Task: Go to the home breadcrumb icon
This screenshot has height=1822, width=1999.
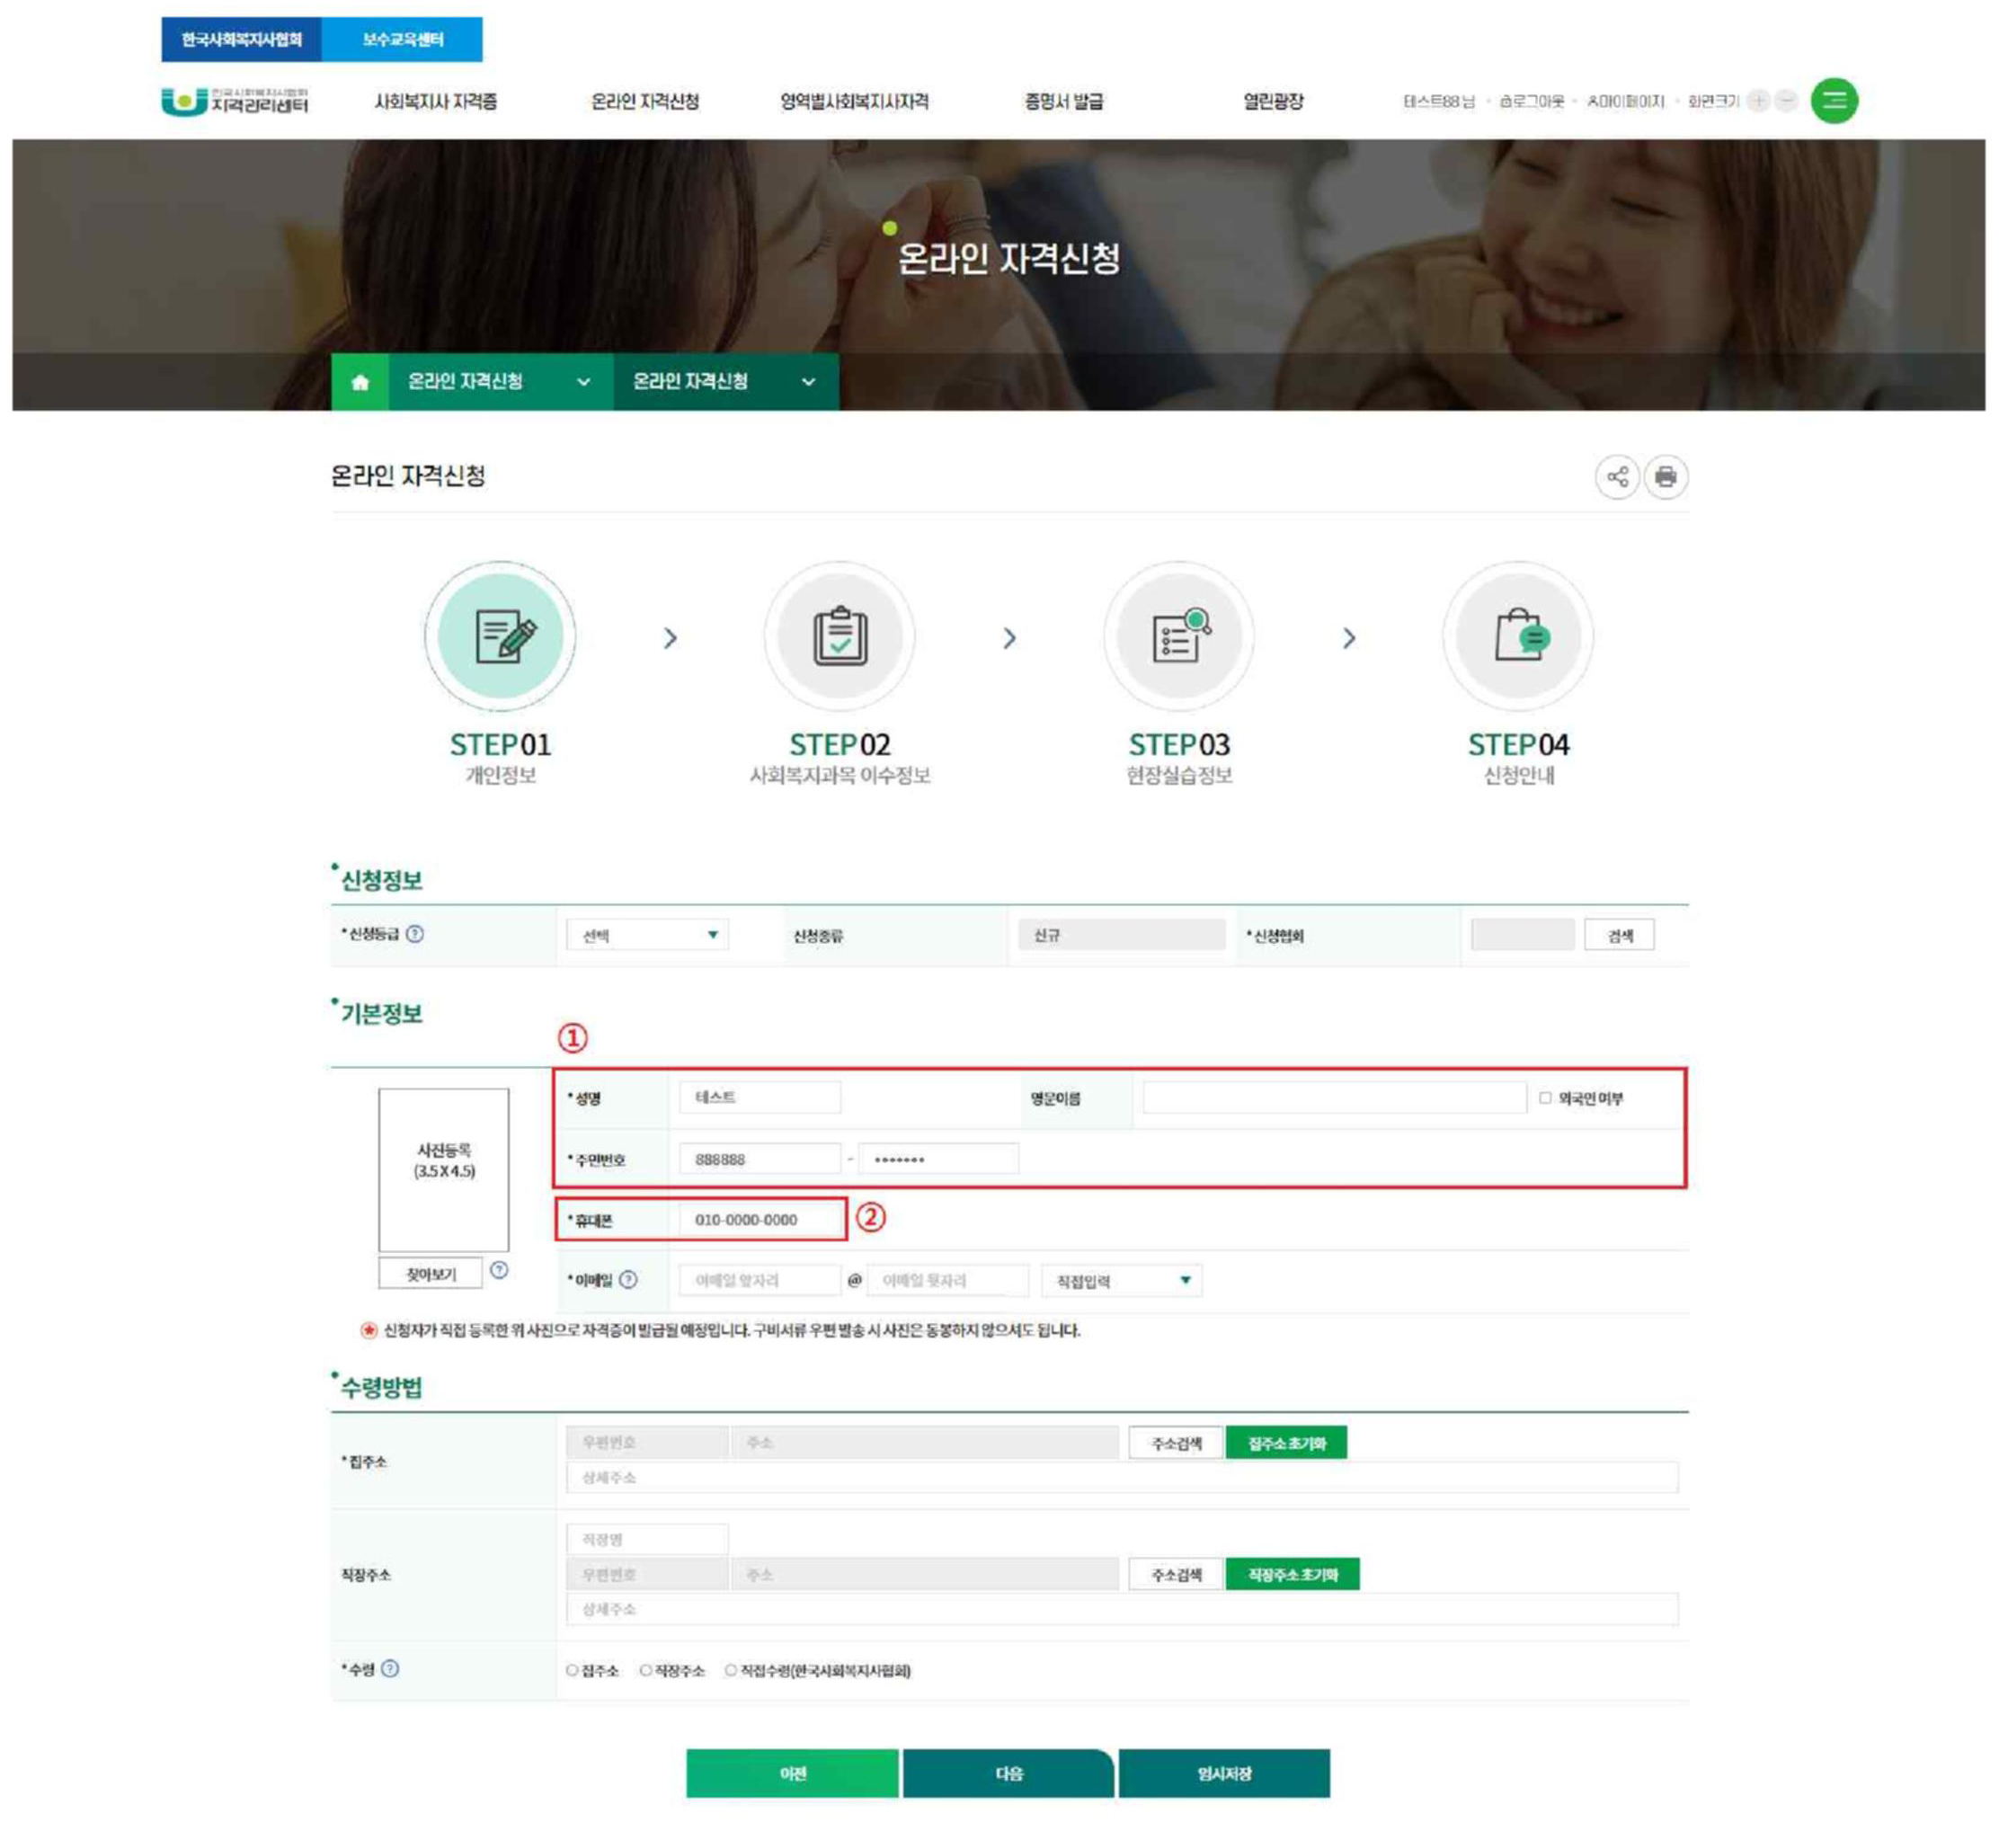Action: click(x=360, y=382)
